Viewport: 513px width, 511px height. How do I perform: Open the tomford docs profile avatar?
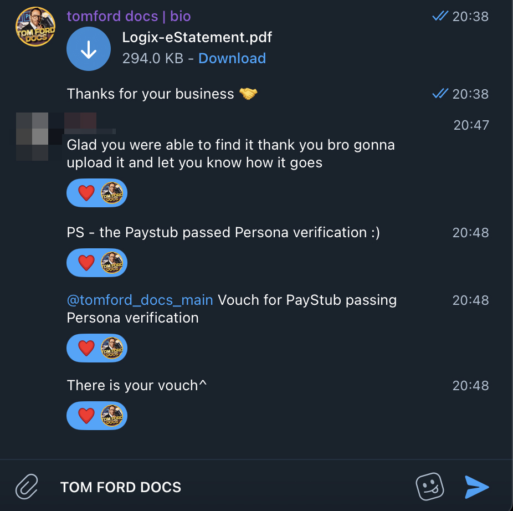pyautogui.click(x=35, y=27)
